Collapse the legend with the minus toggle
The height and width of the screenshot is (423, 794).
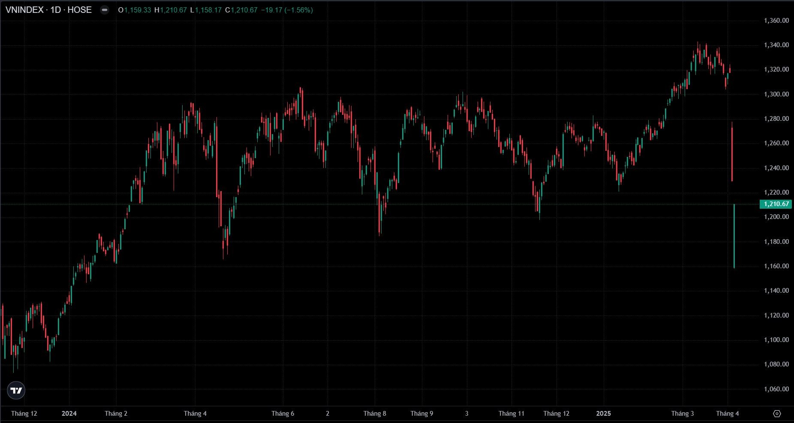pyautogui.click(x=105, y=10)
